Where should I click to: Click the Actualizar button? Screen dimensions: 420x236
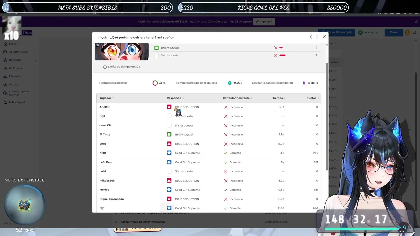coord(368,32)
